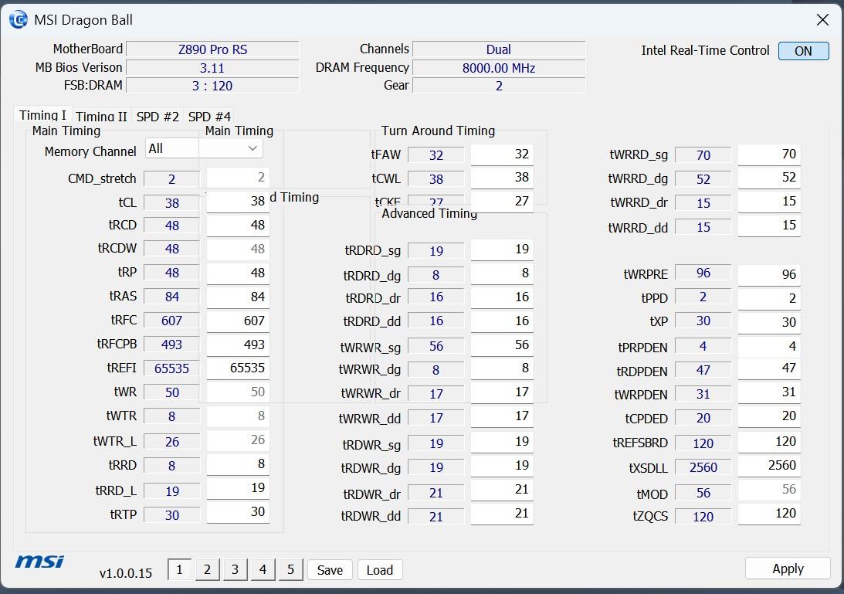The width and height of the screenshot is (844, 594).
Task: Edit the tWRWR_dd input field
Action: coord(502,416)
